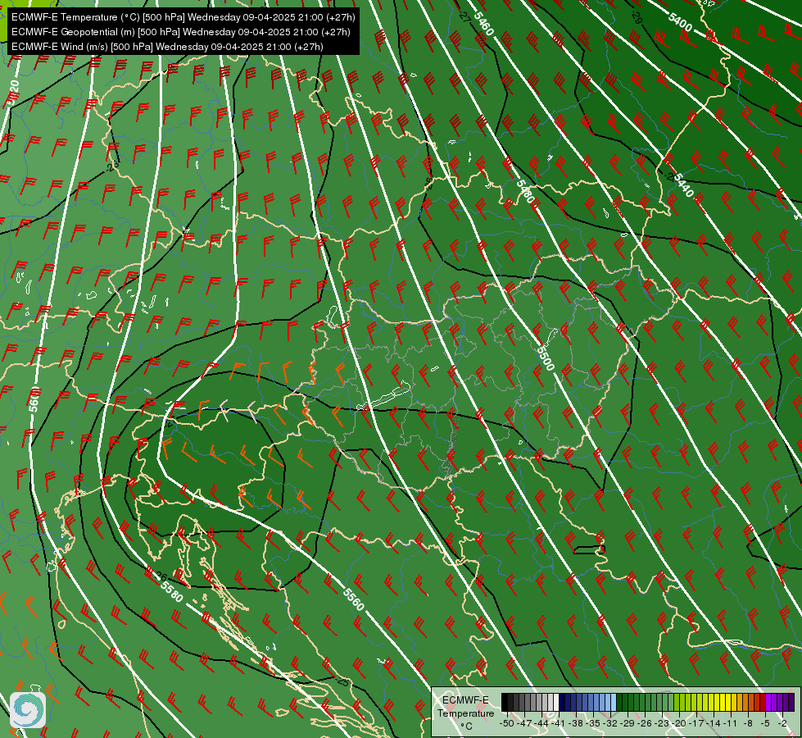Click the -50 legend scale value
This screenshot has width=802, height=738.
(x=507, y=723)
